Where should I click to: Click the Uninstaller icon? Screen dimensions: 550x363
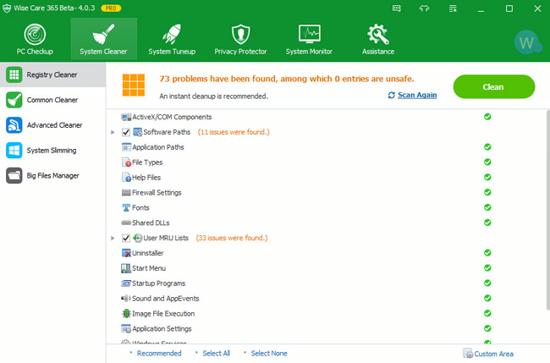point(126,253)
